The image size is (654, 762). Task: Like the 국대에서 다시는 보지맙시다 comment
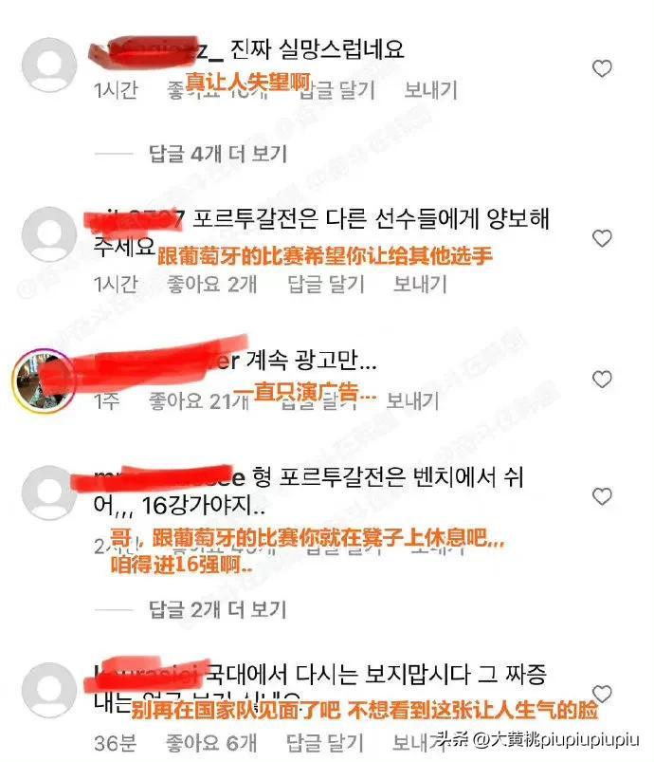click(x=602, y=694)
